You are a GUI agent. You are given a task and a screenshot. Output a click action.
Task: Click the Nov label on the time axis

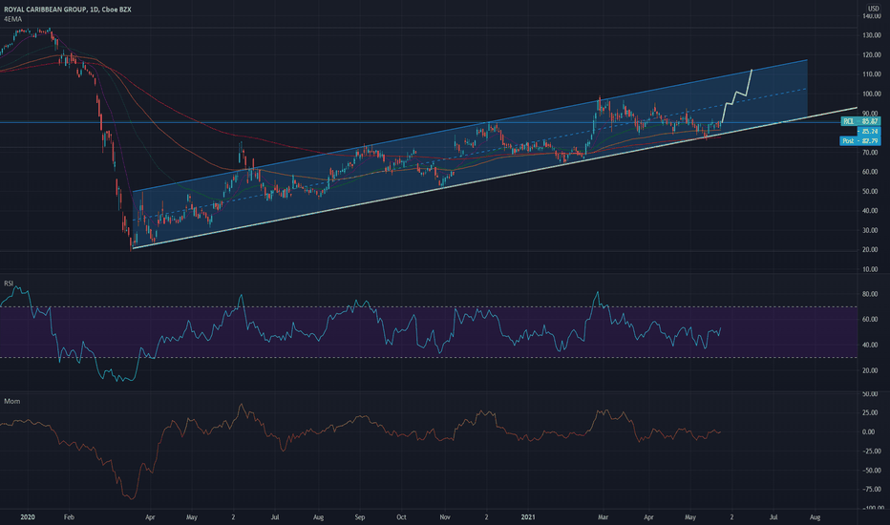coord(444,517)
